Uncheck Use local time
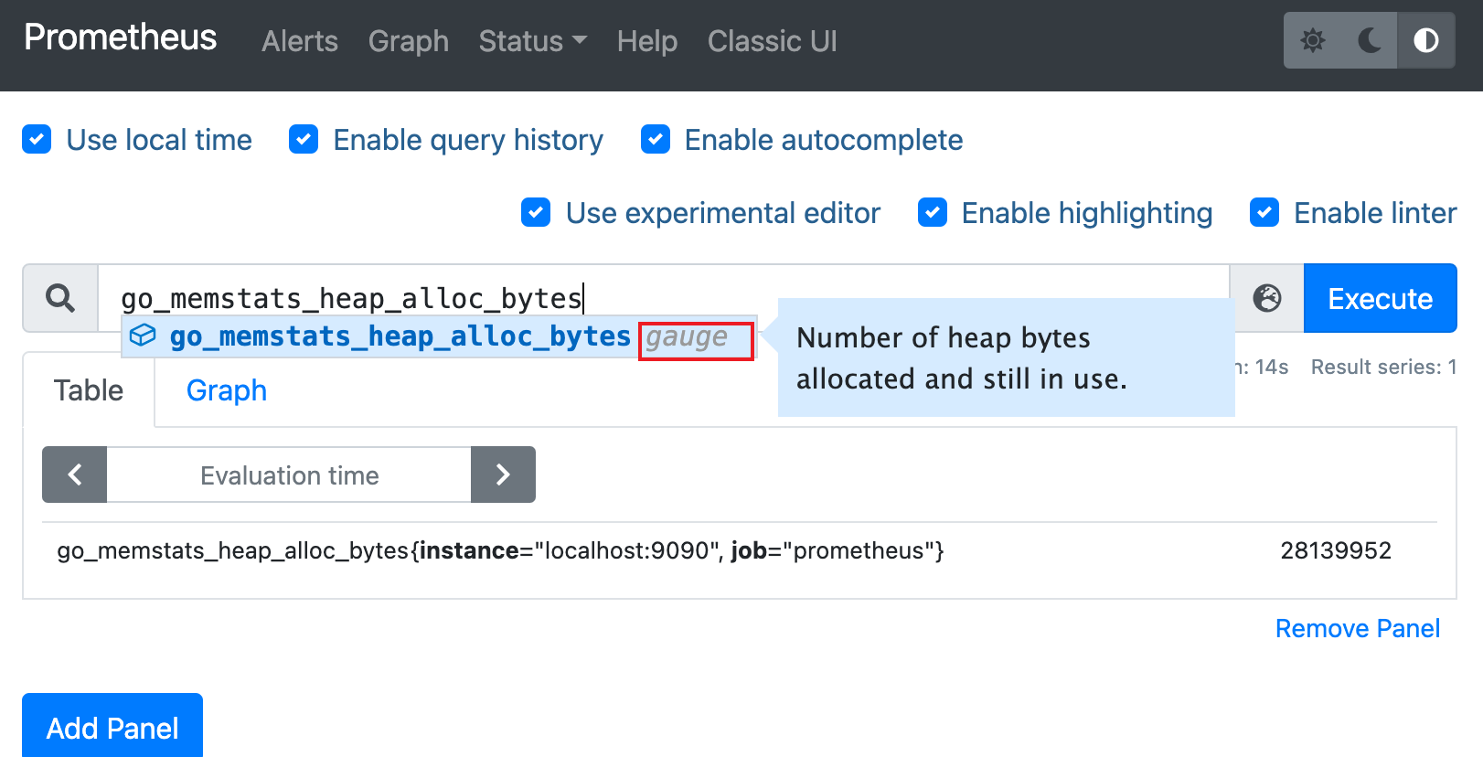The image size is (1483, 757). coord(37,140)
